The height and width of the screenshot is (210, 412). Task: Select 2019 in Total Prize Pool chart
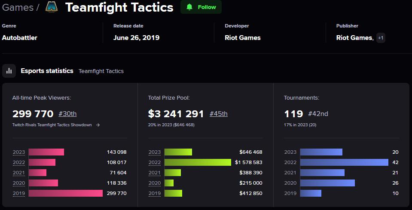(155, 193)
